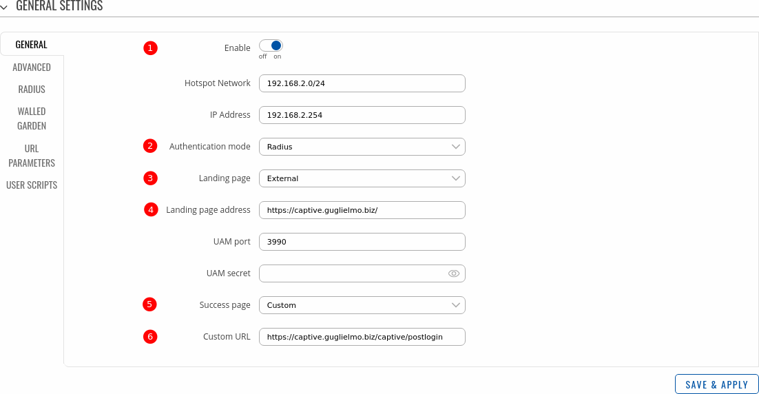Click the Hotspot Network input field
The image size is (759, 394).
(x=362, y=83)
